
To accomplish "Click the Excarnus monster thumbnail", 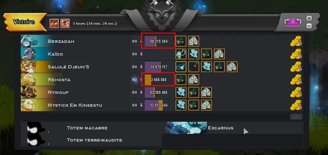I will point(186,128).
